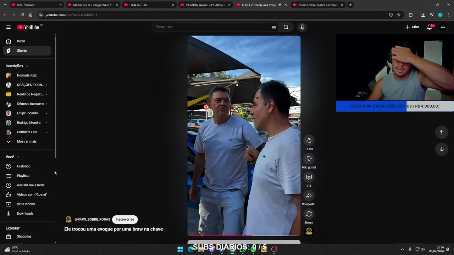Expand Mostrar mais in subscriptions
The width and height of the screenshot is (454, 255).
click(27, 141)
